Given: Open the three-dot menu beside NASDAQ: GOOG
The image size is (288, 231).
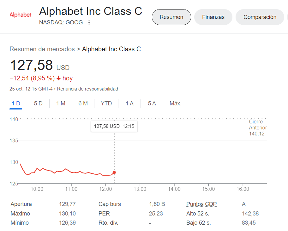Looking at the screenshot, I should [x=89, y=22].
